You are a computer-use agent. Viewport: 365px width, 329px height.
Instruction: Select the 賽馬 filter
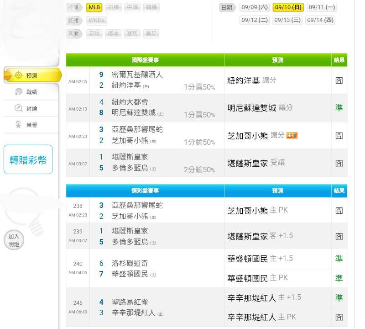(x=132, y=34)
